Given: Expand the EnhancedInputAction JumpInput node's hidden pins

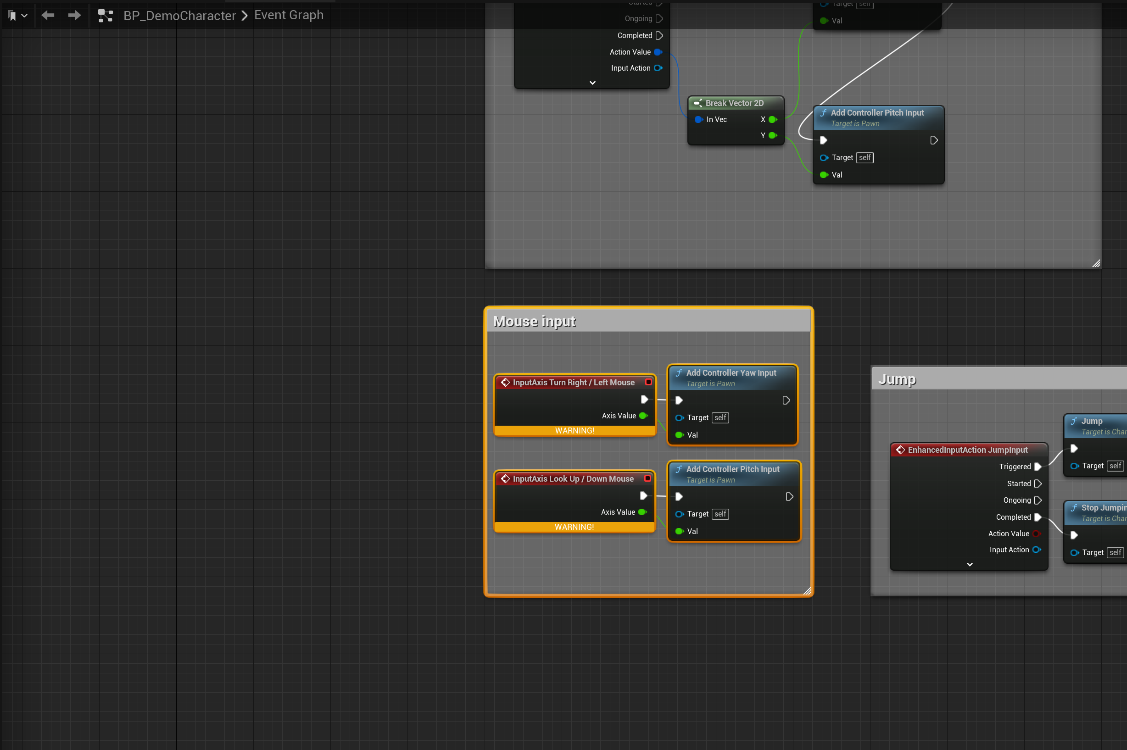Looking at the screenshot, I should click(x=969, y=564).
